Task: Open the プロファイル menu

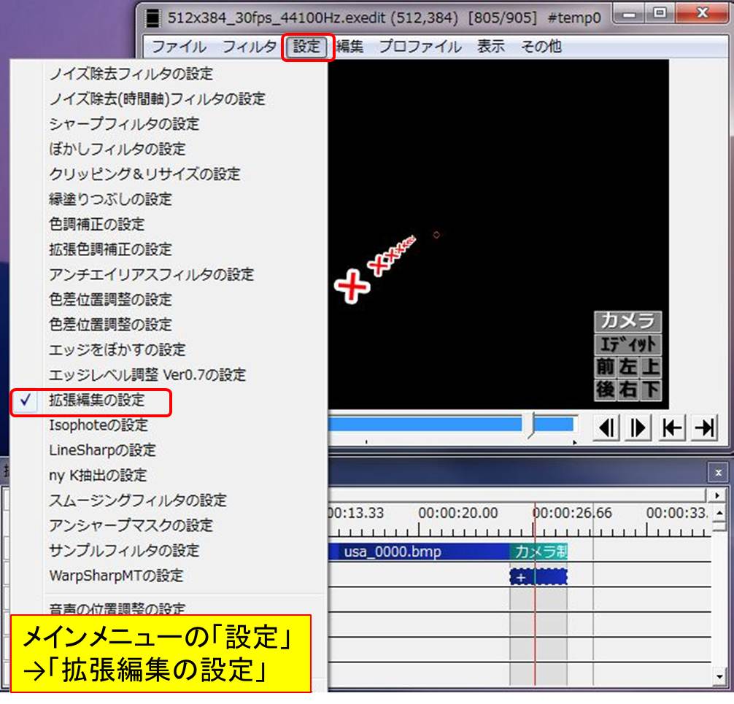Action: tap(420, 47)
